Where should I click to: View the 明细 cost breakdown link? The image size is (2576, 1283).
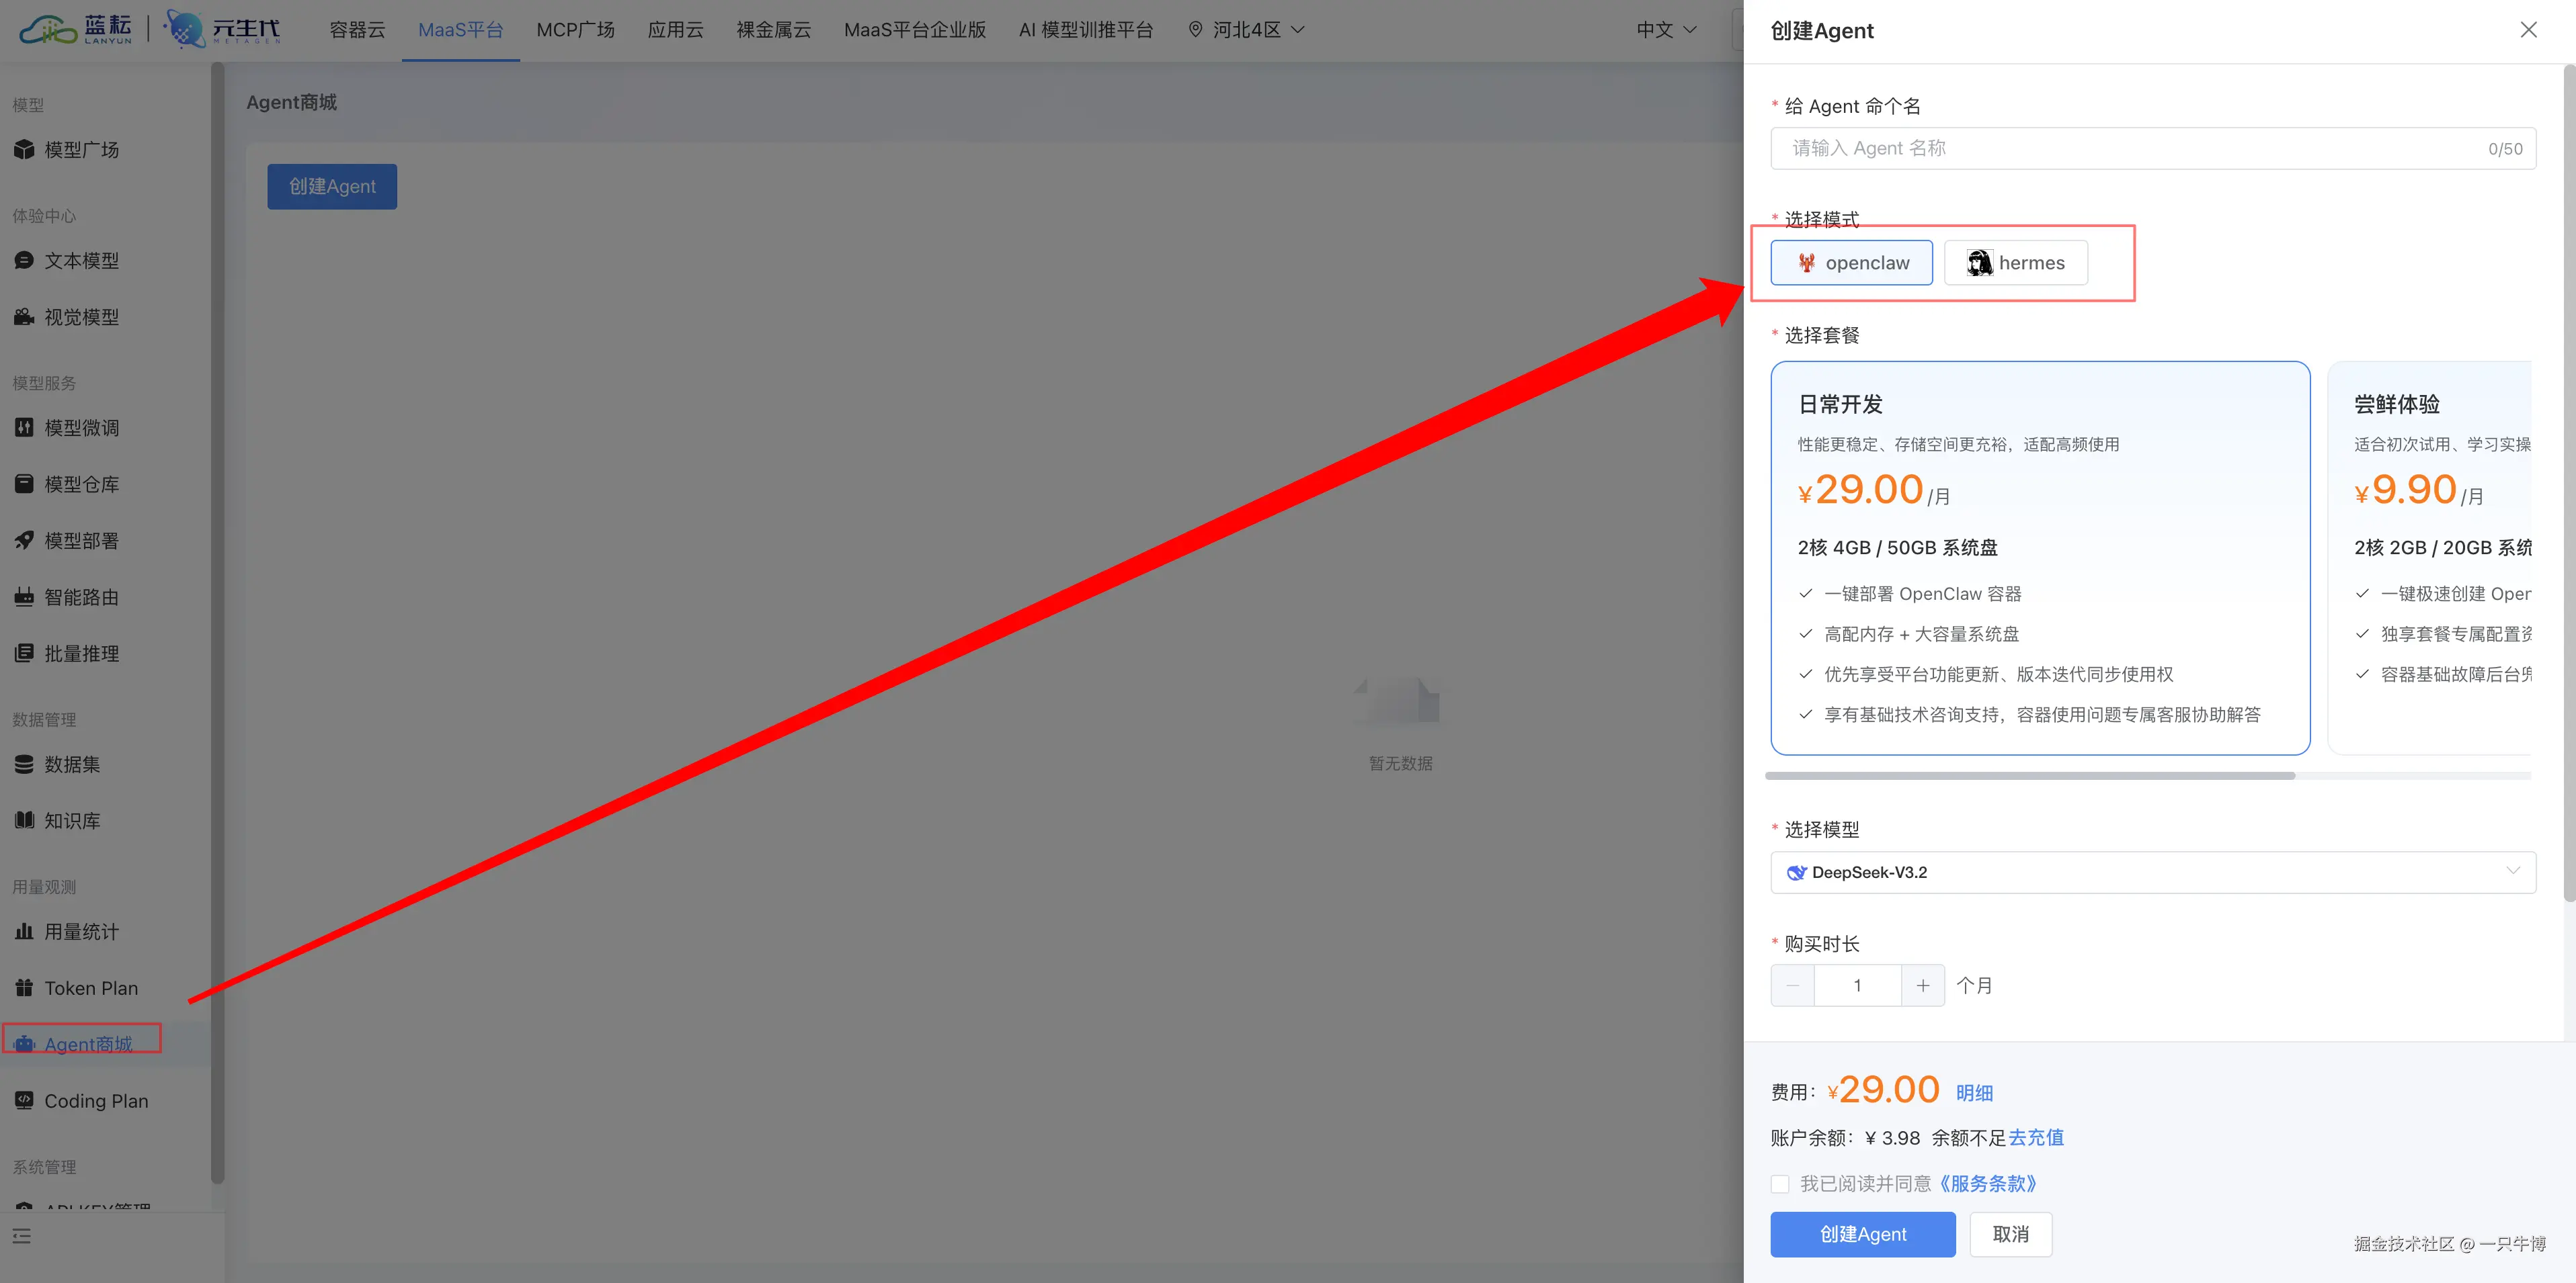pos(1974,1093)
